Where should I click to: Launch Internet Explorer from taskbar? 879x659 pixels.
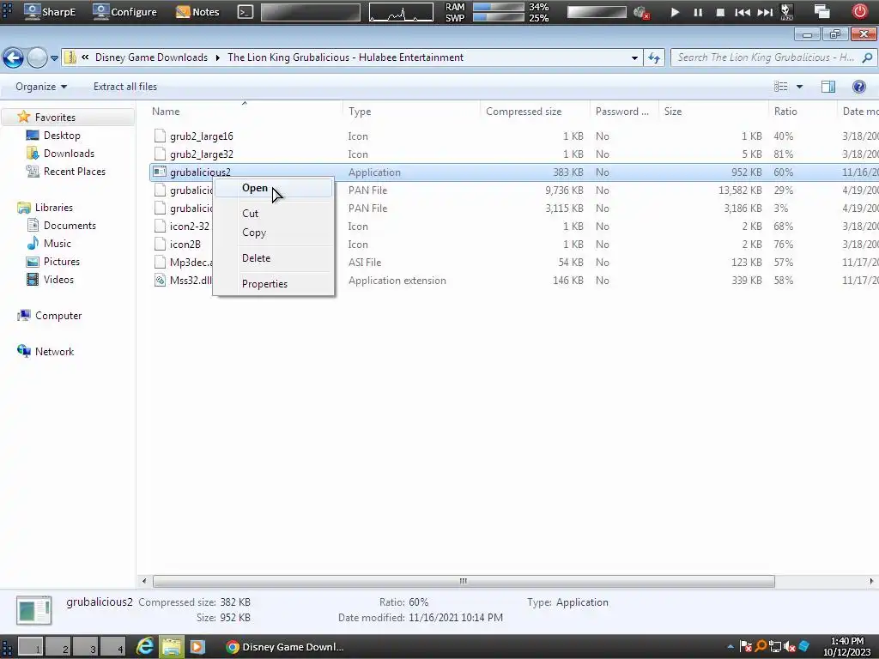tap(145, 647)
